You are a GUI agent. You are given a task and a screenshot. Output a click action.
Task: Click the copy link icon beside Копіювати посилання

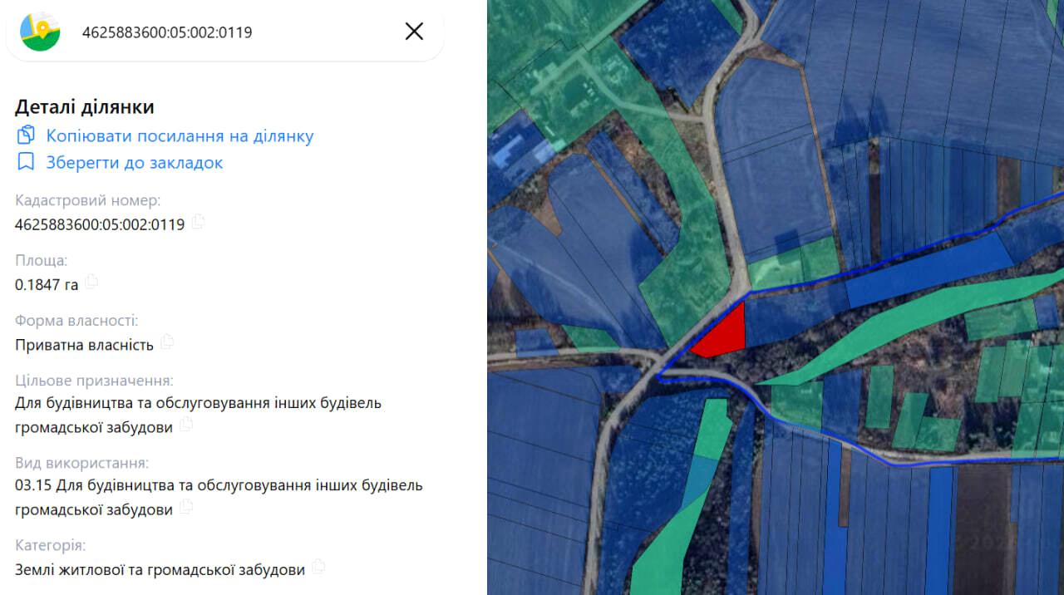(26, 135)
